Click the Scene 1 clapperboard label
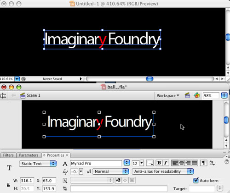The height and width of the screenshot is (193, 230). point(30,95)
